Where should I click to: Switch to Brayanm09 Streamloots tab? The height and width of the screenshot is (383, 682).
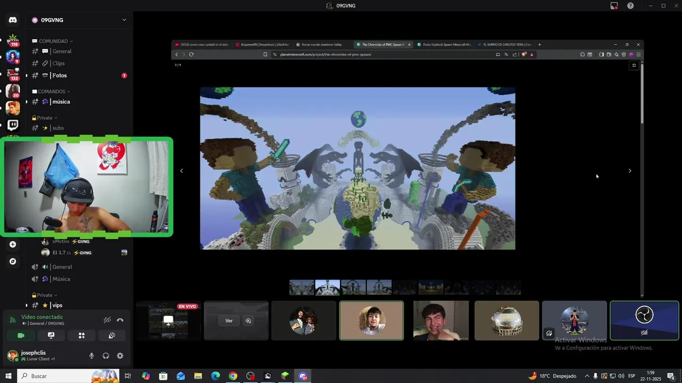(x=261, y=45)
